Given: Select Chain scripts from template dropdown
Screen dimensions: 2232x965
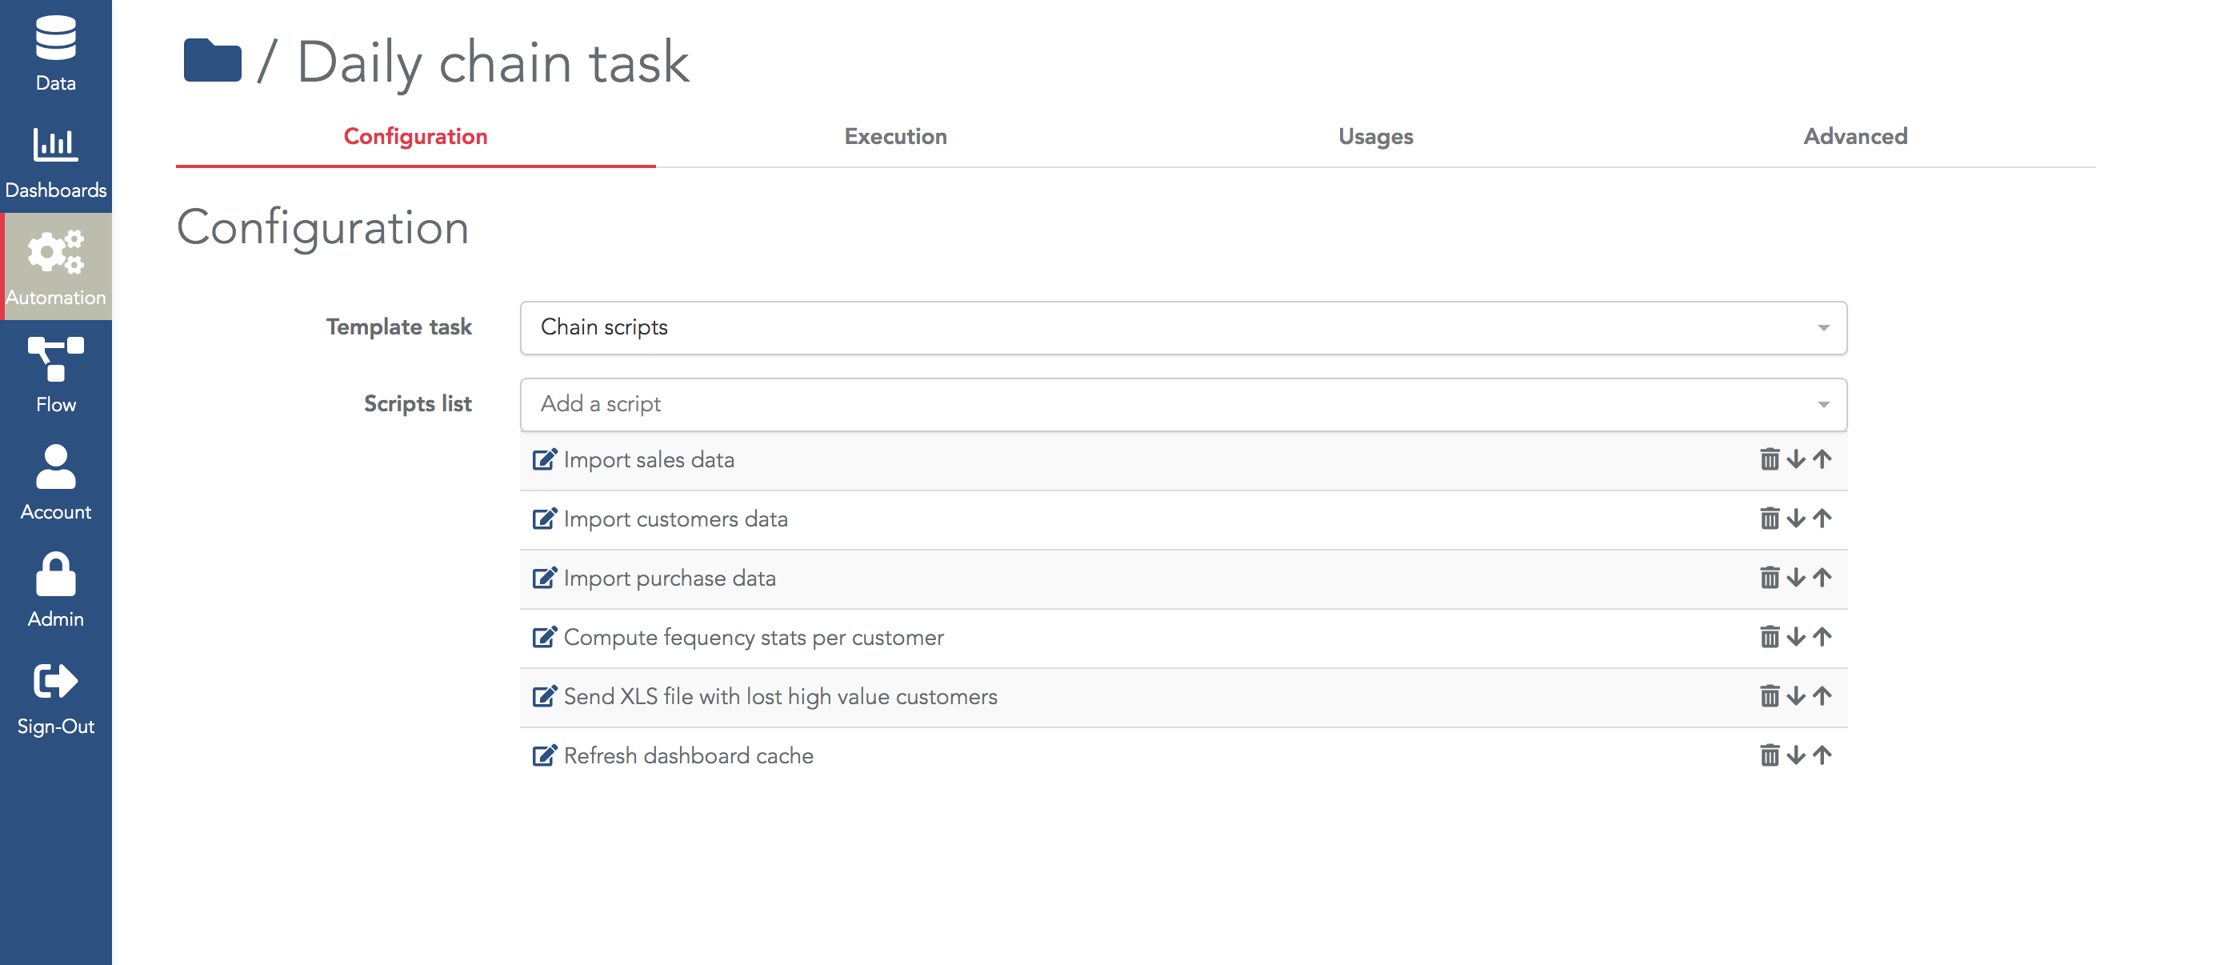Looking at the screenshot, I should pyautogui.click(x=1183, y=327).
